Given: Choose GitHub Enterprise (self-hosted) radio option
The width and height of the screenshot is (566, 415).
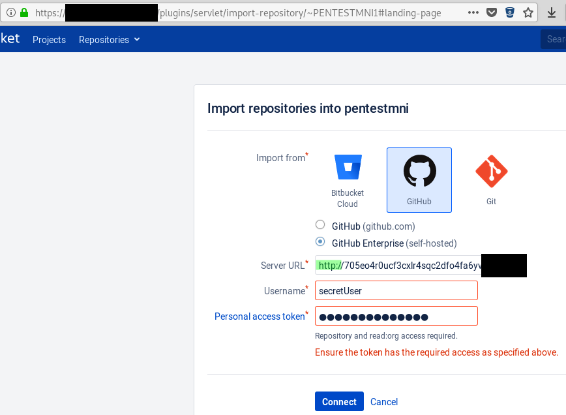Looking at the screenshot, I should point(320,241).
